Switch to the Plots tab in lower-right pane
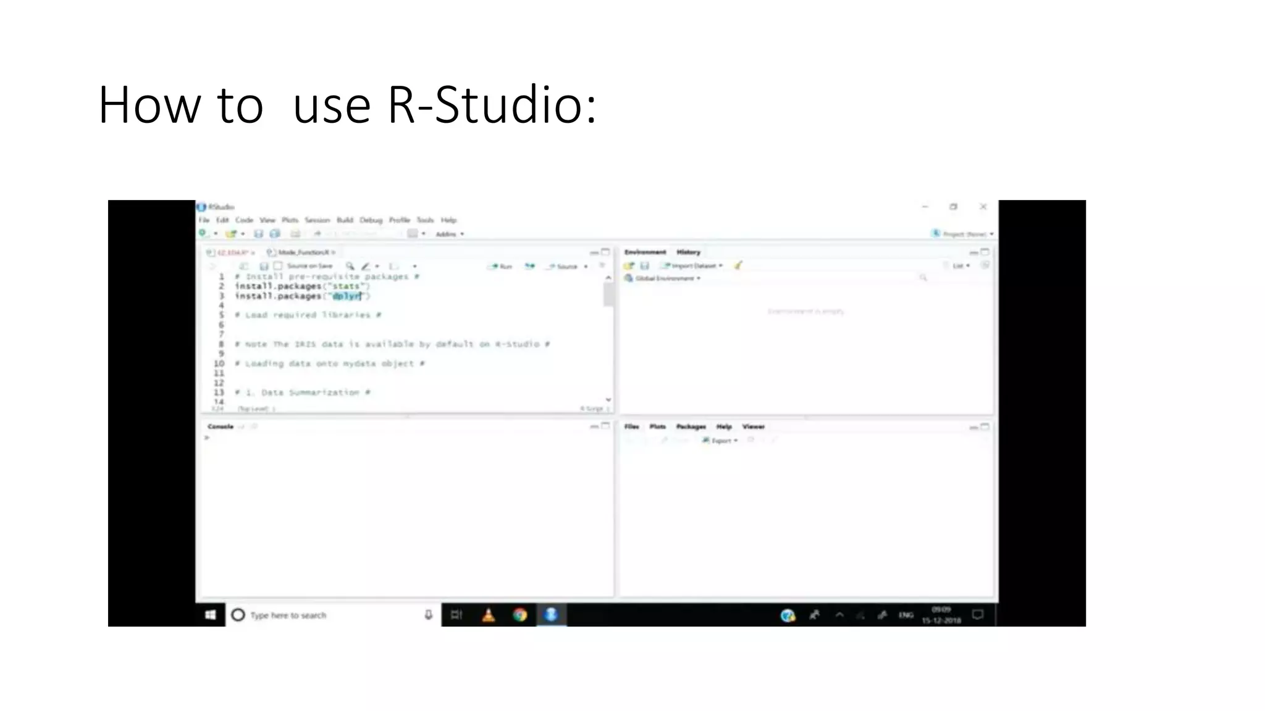The width and height of the screenshot is (1265, 711). (657, 426)
